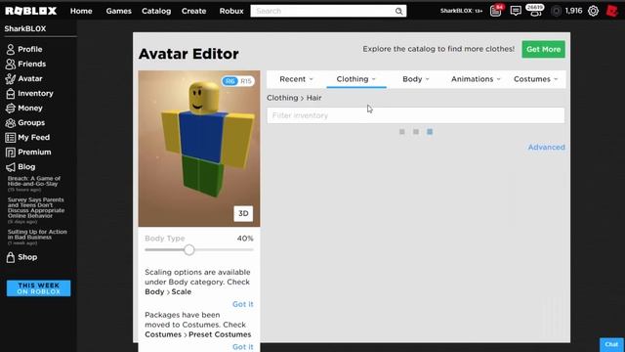Click the Roblox logo

30,11
